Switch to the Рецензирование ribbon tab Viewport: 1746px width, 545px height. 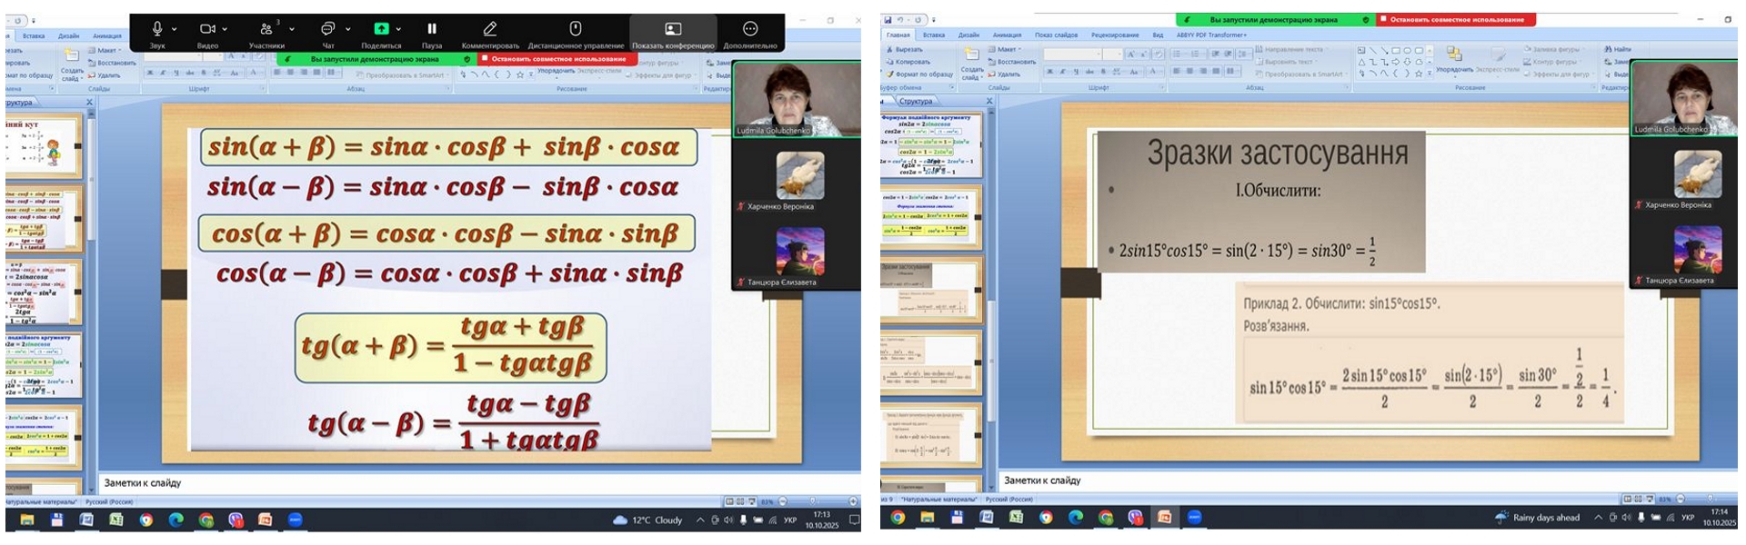(x=1114, y=35)
